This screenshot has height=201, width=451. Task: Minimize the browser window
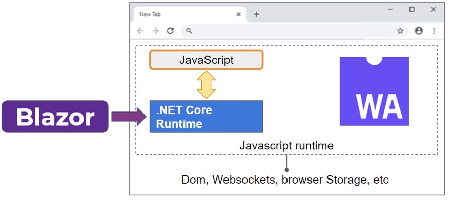click(x=391, y=10)
